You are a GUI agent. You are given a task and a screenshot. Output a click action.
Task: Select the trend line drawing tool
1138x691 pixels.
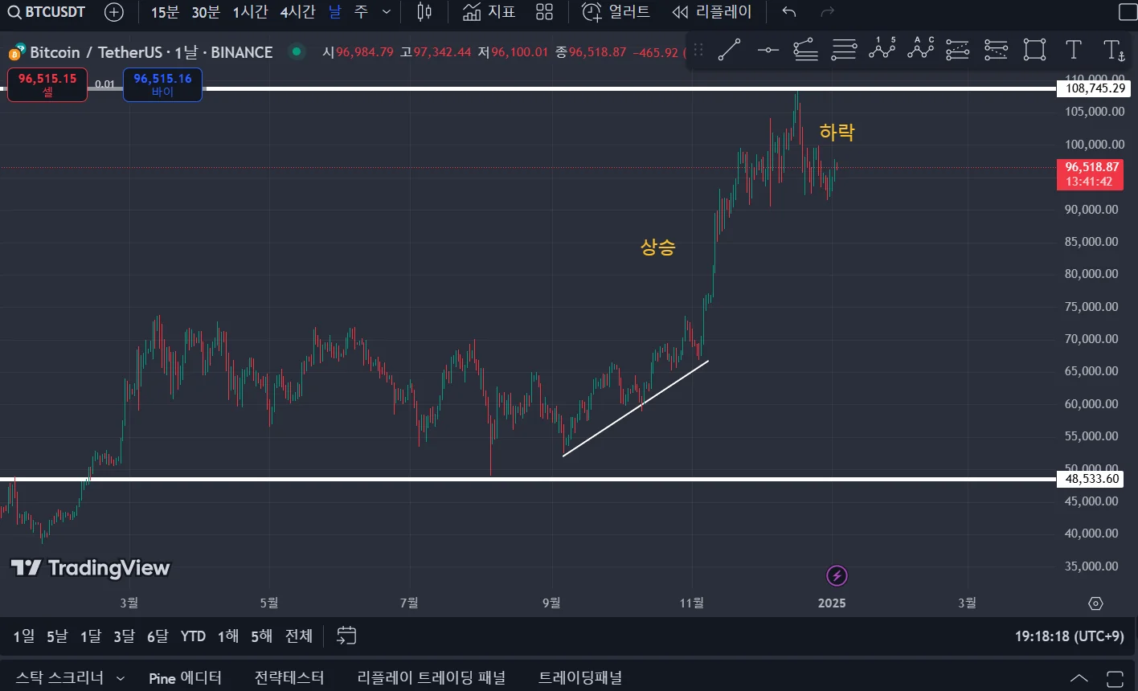click(729, 50)
